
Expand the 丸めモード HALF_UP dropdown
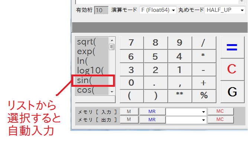(225, 10)
